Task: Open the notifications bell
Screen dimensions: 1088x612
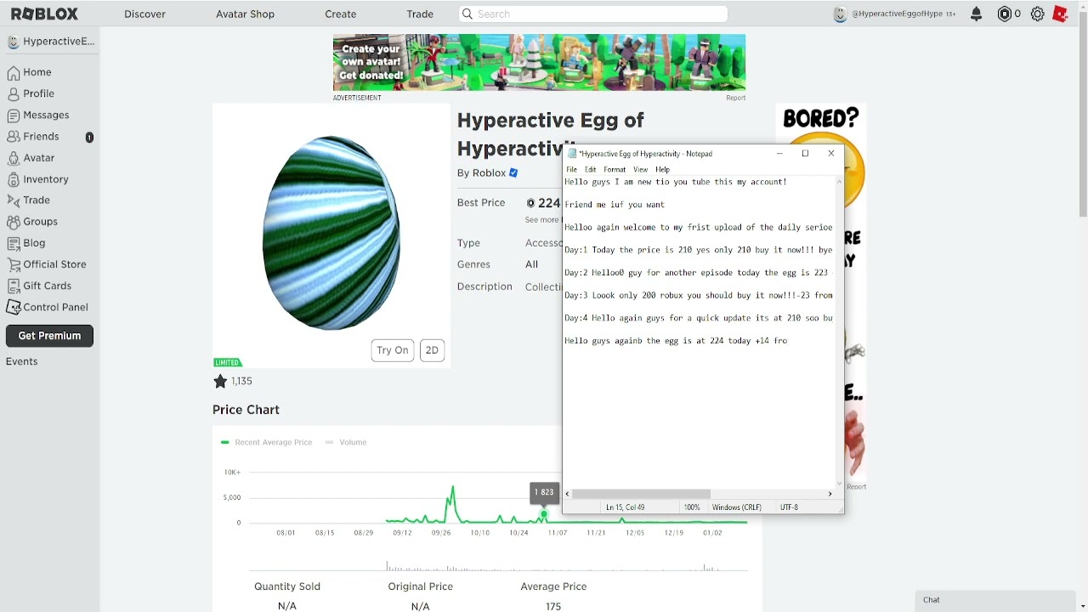Action: (977, 14)
